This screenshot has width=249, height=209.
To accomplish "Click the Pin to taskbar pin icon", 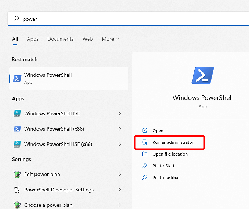I will point(145,177).
